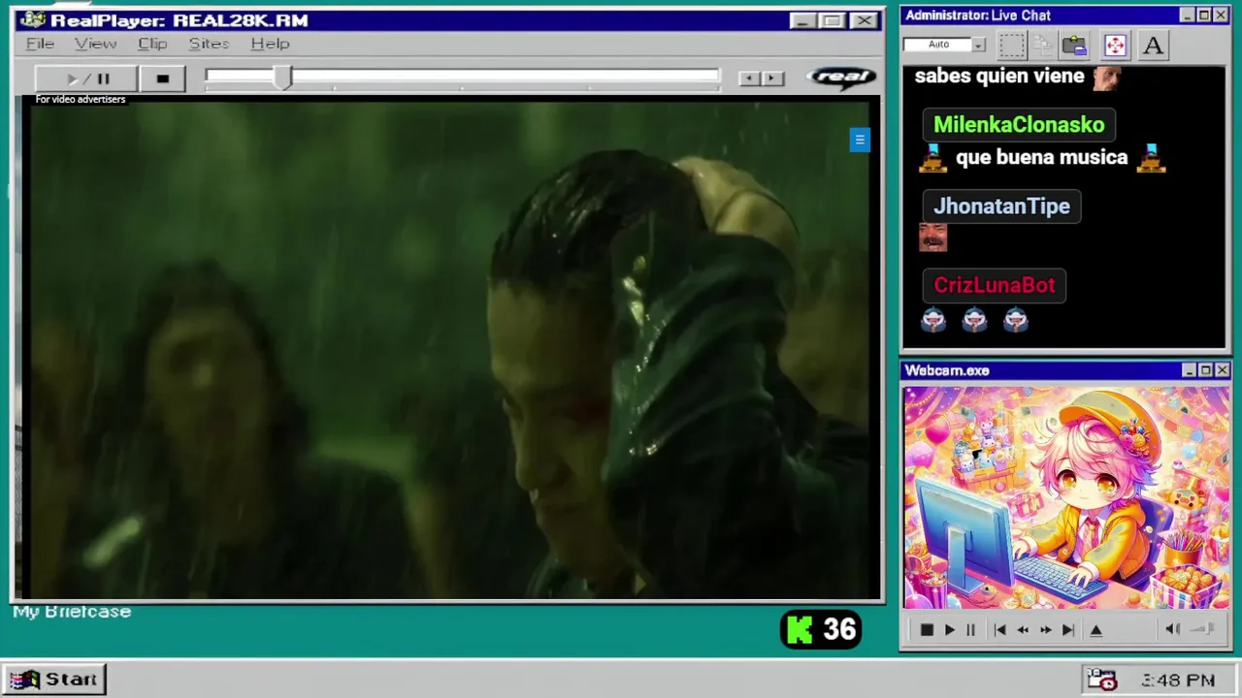The width and height of the screenshot is (1242, 698).
Task: Click the Webcam pause button
Action: (970, 630)
